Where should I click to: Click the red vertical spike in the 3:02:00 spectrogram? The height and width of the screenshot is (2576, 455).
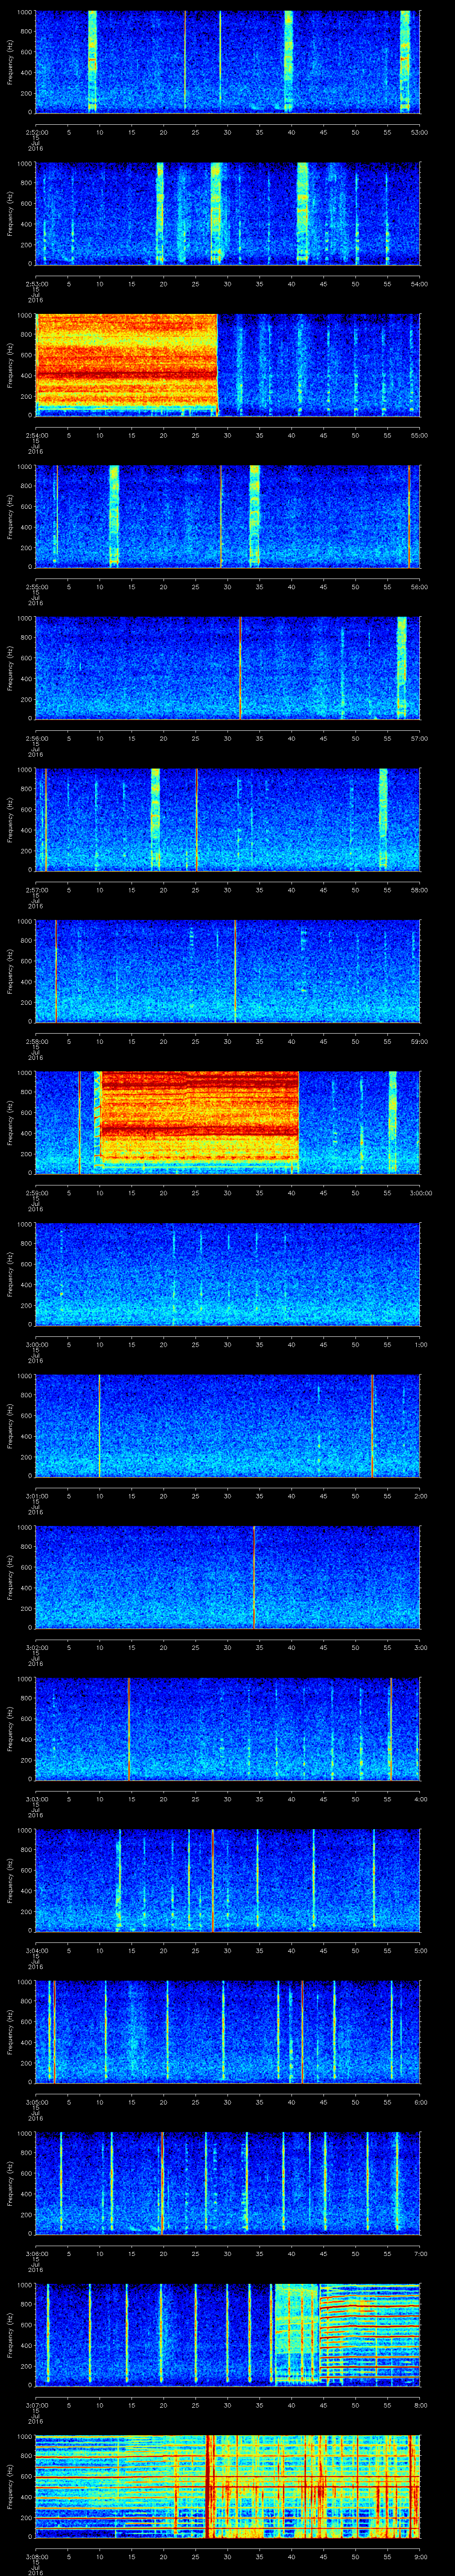tap(254, 1576)
